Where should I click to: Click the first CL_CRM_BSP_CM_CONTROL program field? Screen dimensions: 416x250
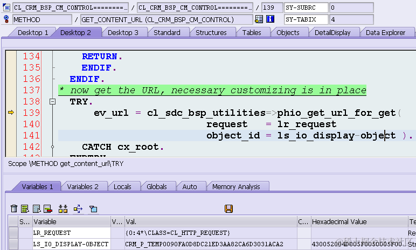coord(71,8)
